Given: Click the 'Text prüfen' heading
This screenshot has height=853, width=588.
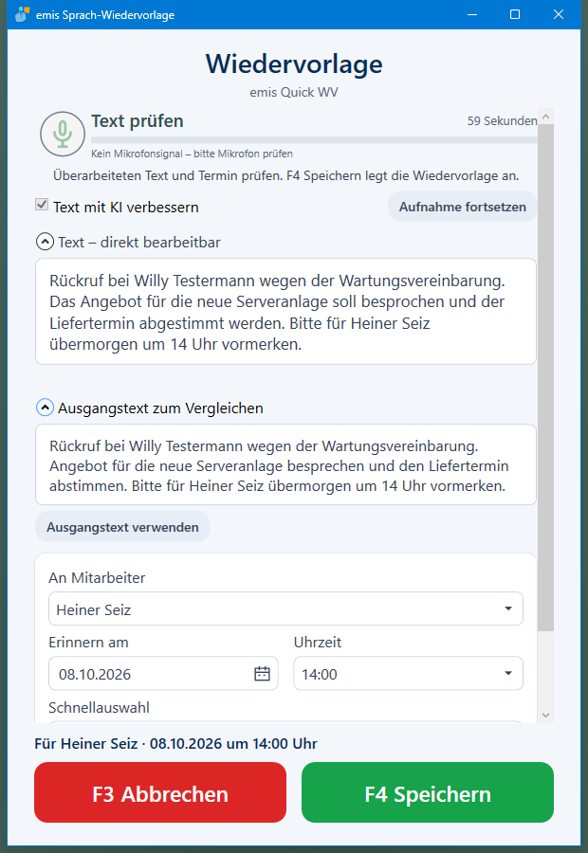Looking at the screenshot, I should (138, 120).
